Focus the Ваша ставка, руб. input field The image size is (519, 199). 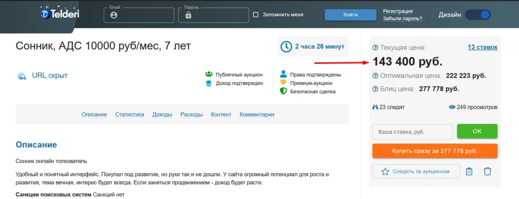click(413, 132)
